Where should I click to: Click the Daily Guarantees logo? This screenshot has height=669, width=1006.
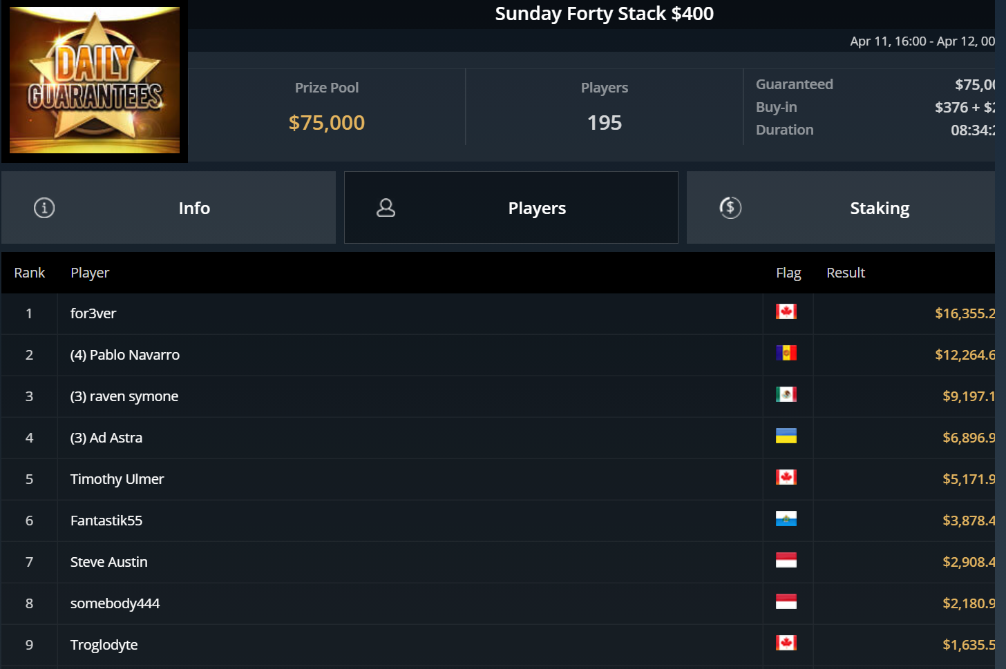pyautogui.click(x=95, y=80)
